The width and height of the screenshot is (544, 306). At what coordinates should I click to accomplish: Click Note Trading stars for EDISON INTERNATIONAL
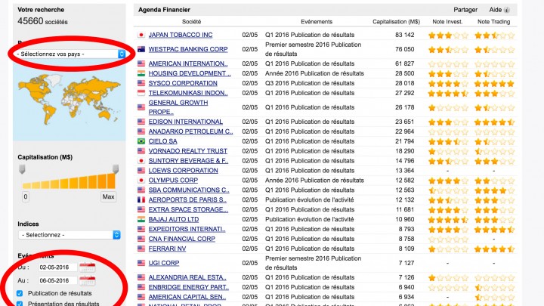[x=494, y=122]
